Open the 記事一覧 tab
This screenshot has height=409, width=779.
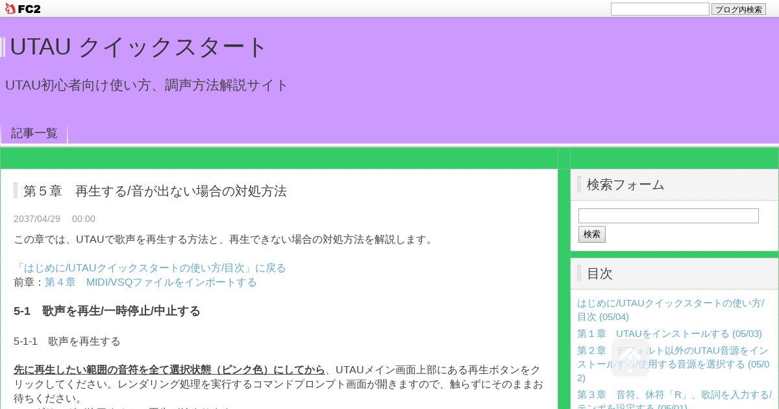pos(34,133)
